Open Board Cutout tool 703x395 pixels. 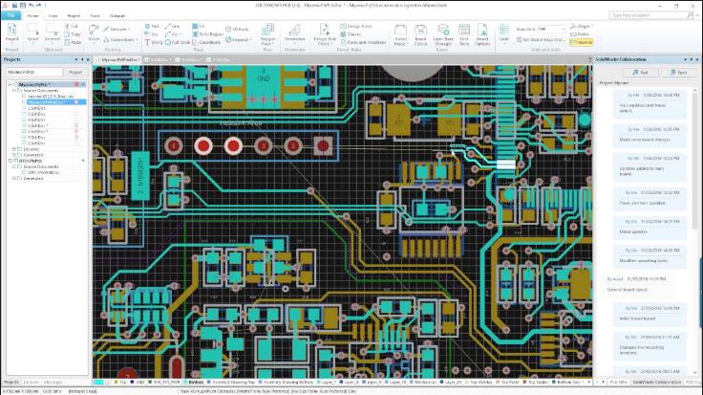(420, 34)
